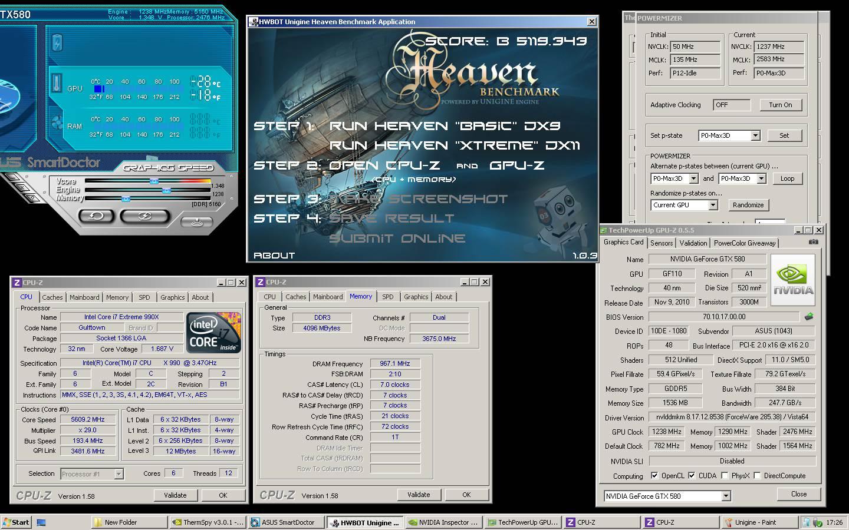Click SmartDoctor collapse panel button
This screenshot has height=530, width=849.
[197, 223]
